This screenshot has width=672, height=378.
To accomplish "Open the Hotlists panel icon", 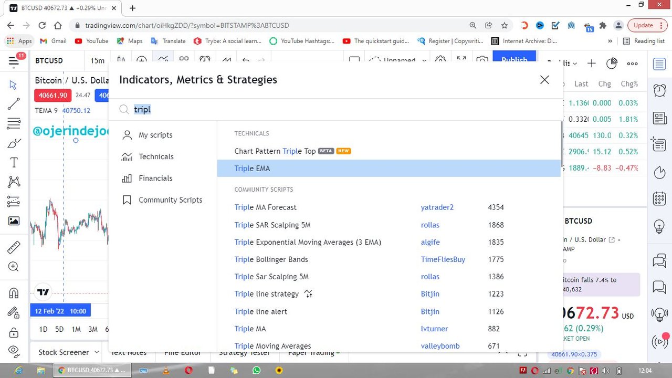I will click(x=659, y=172).
